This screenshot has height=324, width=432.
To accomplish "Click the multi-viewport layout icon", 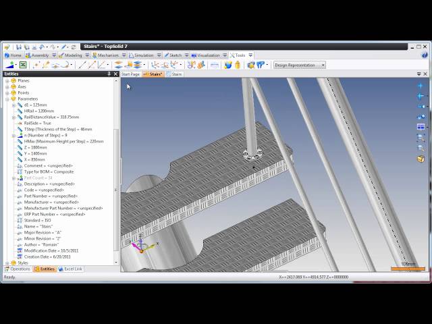I will 421,127.
